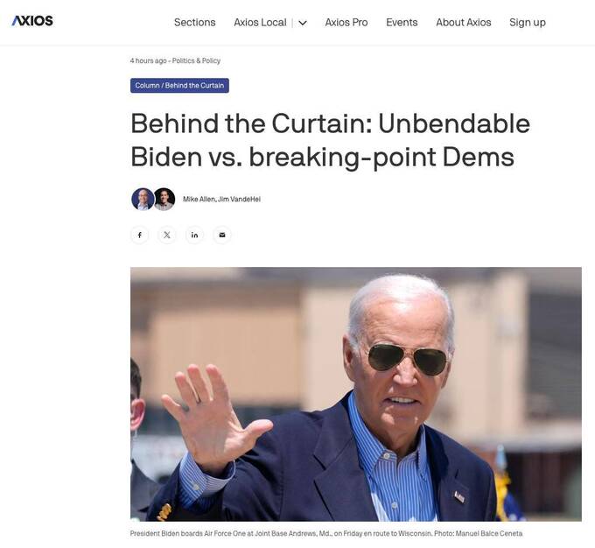Image resolution: width=595 pixels, height=548 pixels.
Task: Share article on Facebook icon
Action: 140,235
